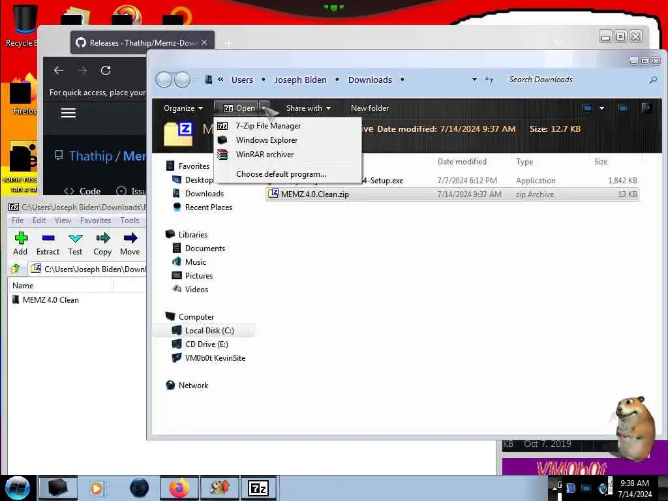The width and height of the screenshot is (668, 501).
Task: Sort by Type column header
Action: tap(524, 162)
